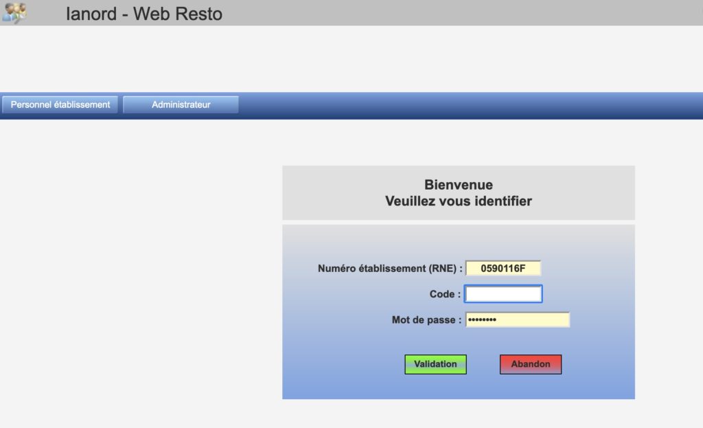
Task: Click blank space between Validation and Abandon
Action: [x=483, y=364]
